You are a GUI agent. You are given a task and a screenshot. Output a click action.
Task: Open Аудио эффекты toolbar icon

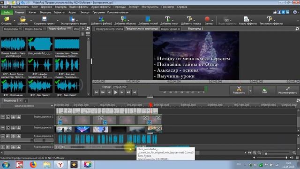point(247,19)
